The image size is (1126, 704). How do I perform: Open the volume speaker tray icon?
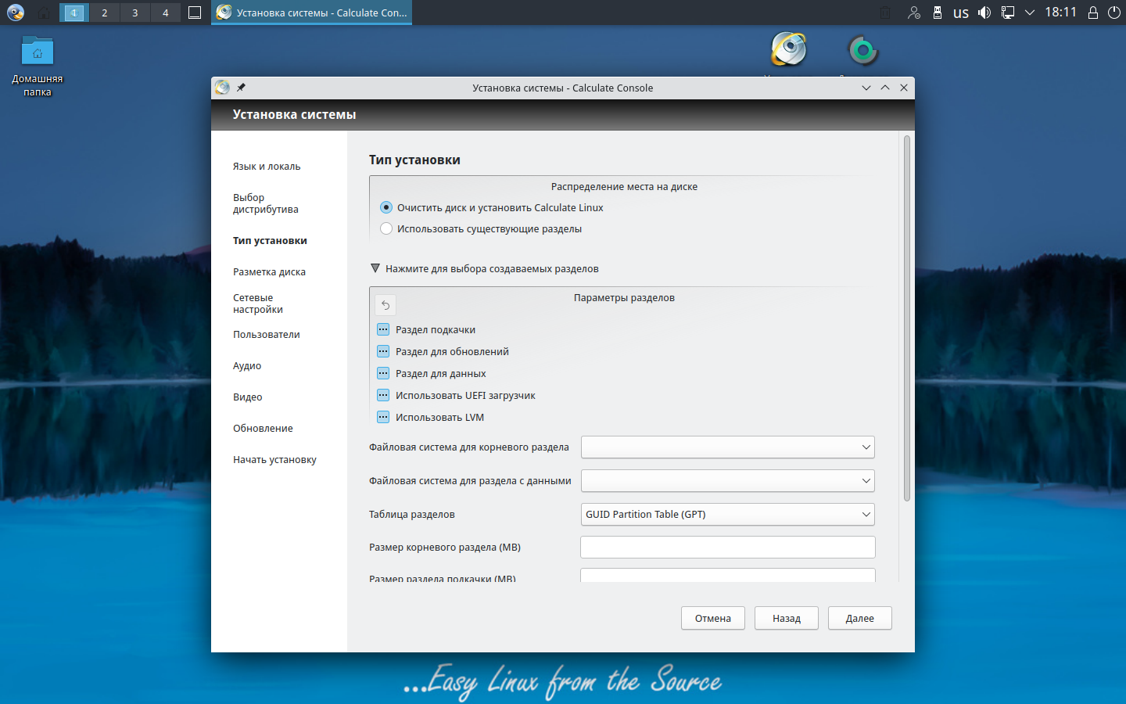click(984, 13)
